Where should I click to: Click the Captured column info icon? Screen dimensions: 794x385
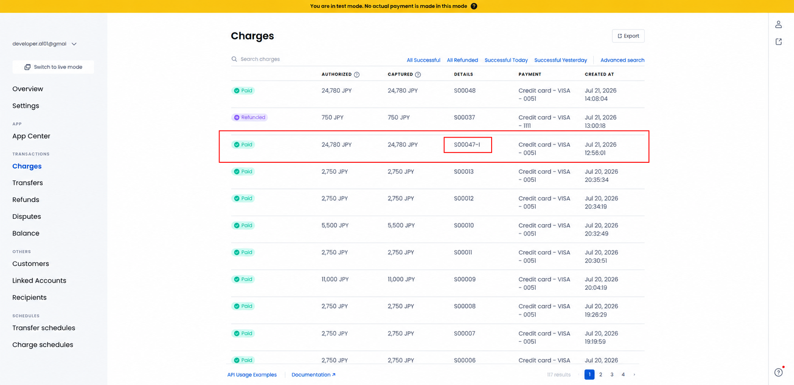click(418, 75)
